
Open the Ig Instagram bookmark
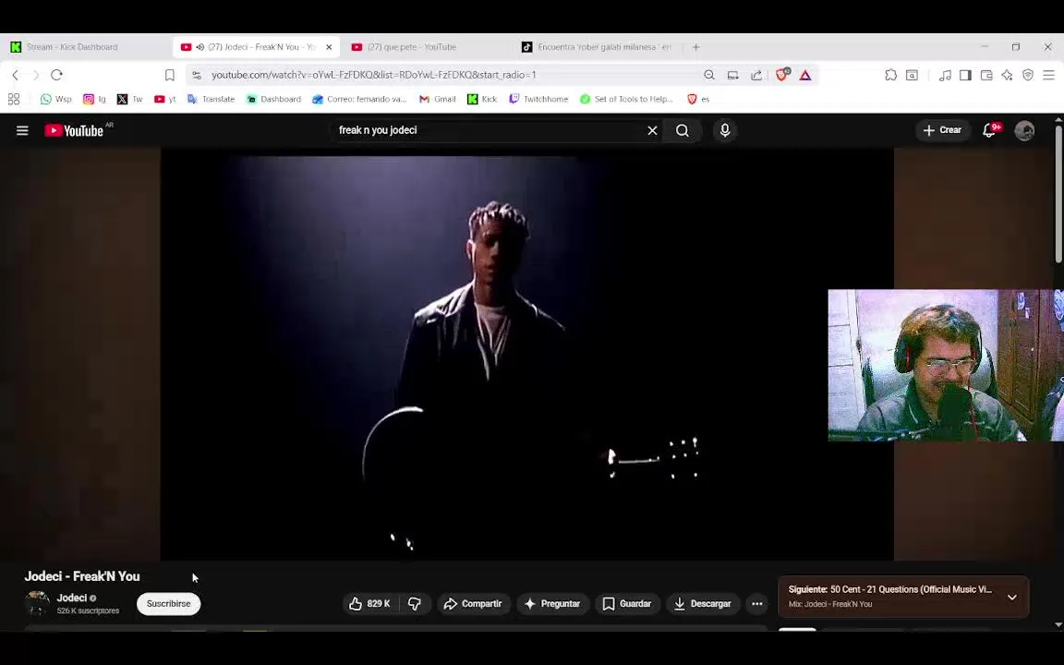coord(94,99)
